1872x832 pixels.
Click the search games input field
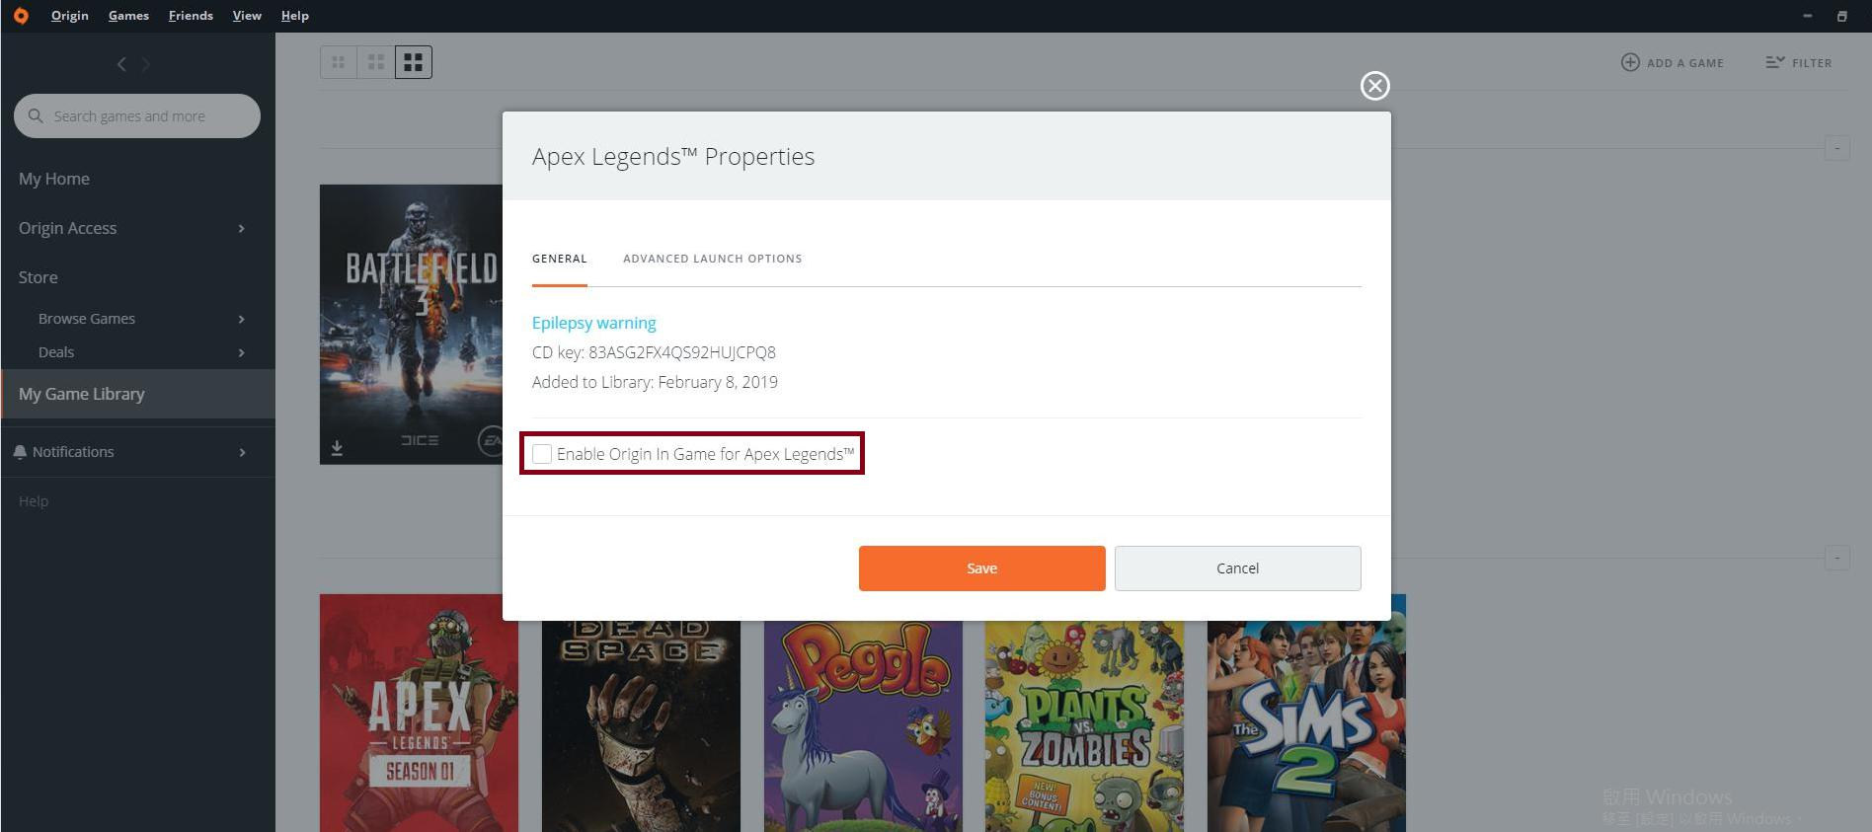tap(137, 116)
